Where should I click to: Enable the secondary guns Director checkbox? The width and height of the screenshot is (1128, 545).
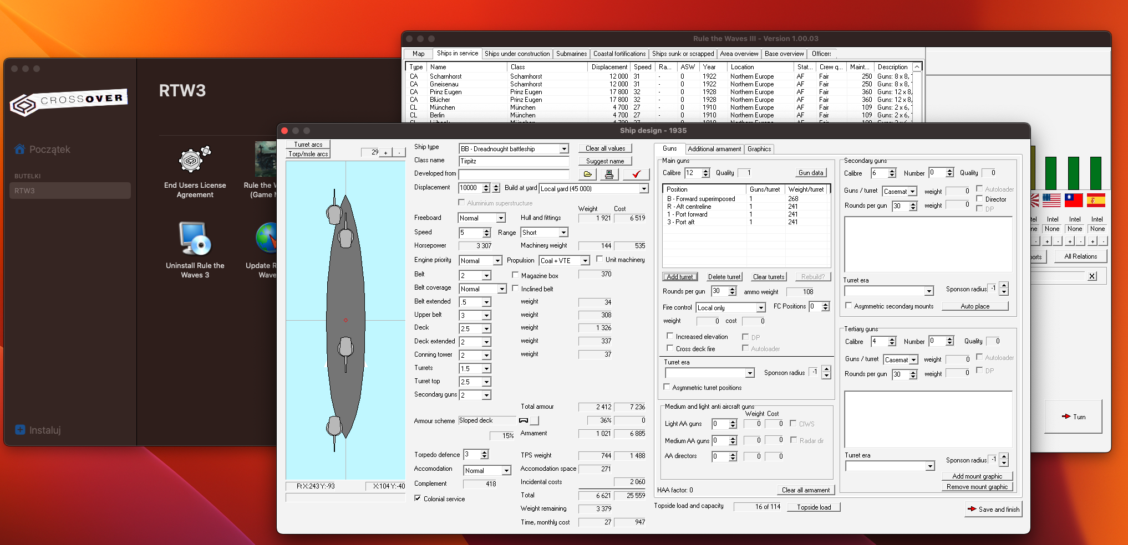[979, 199]
